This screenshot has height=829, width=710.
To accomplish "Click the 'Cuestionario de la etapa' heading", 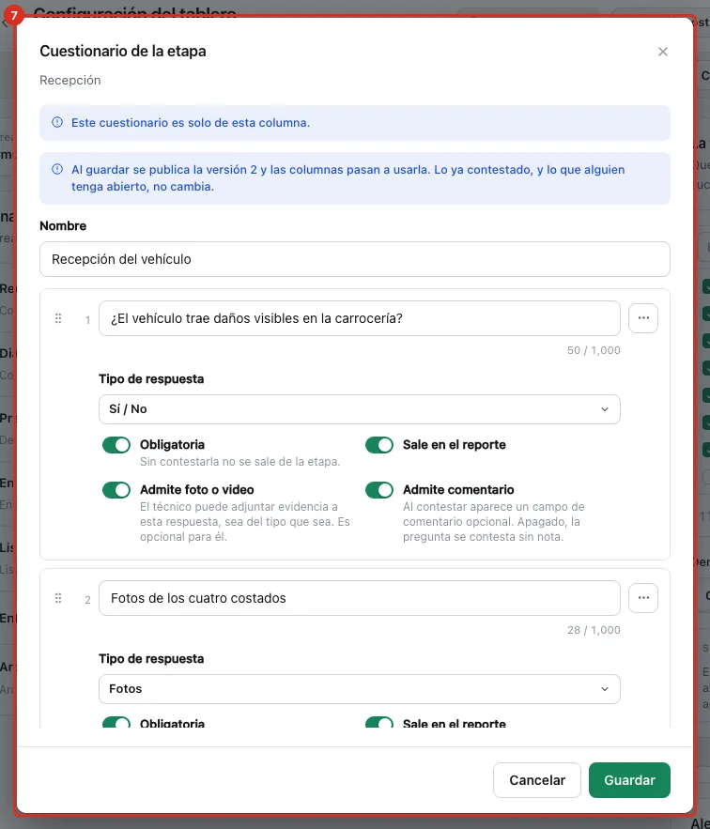I will 123,52.
